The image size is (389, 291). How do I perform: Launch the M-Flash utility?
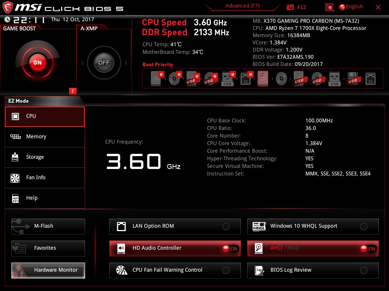(x=48, y=227)
